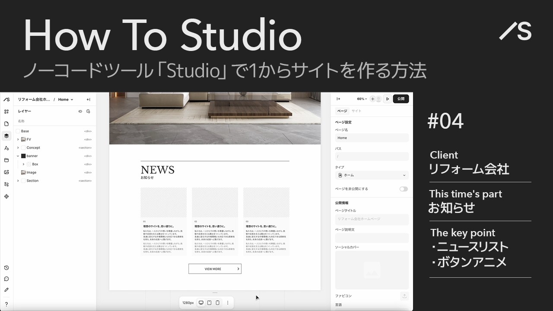Click the plus invite icon in top bar
The width and height of the screenshot is (553, 311).
(x=372, y=99)
